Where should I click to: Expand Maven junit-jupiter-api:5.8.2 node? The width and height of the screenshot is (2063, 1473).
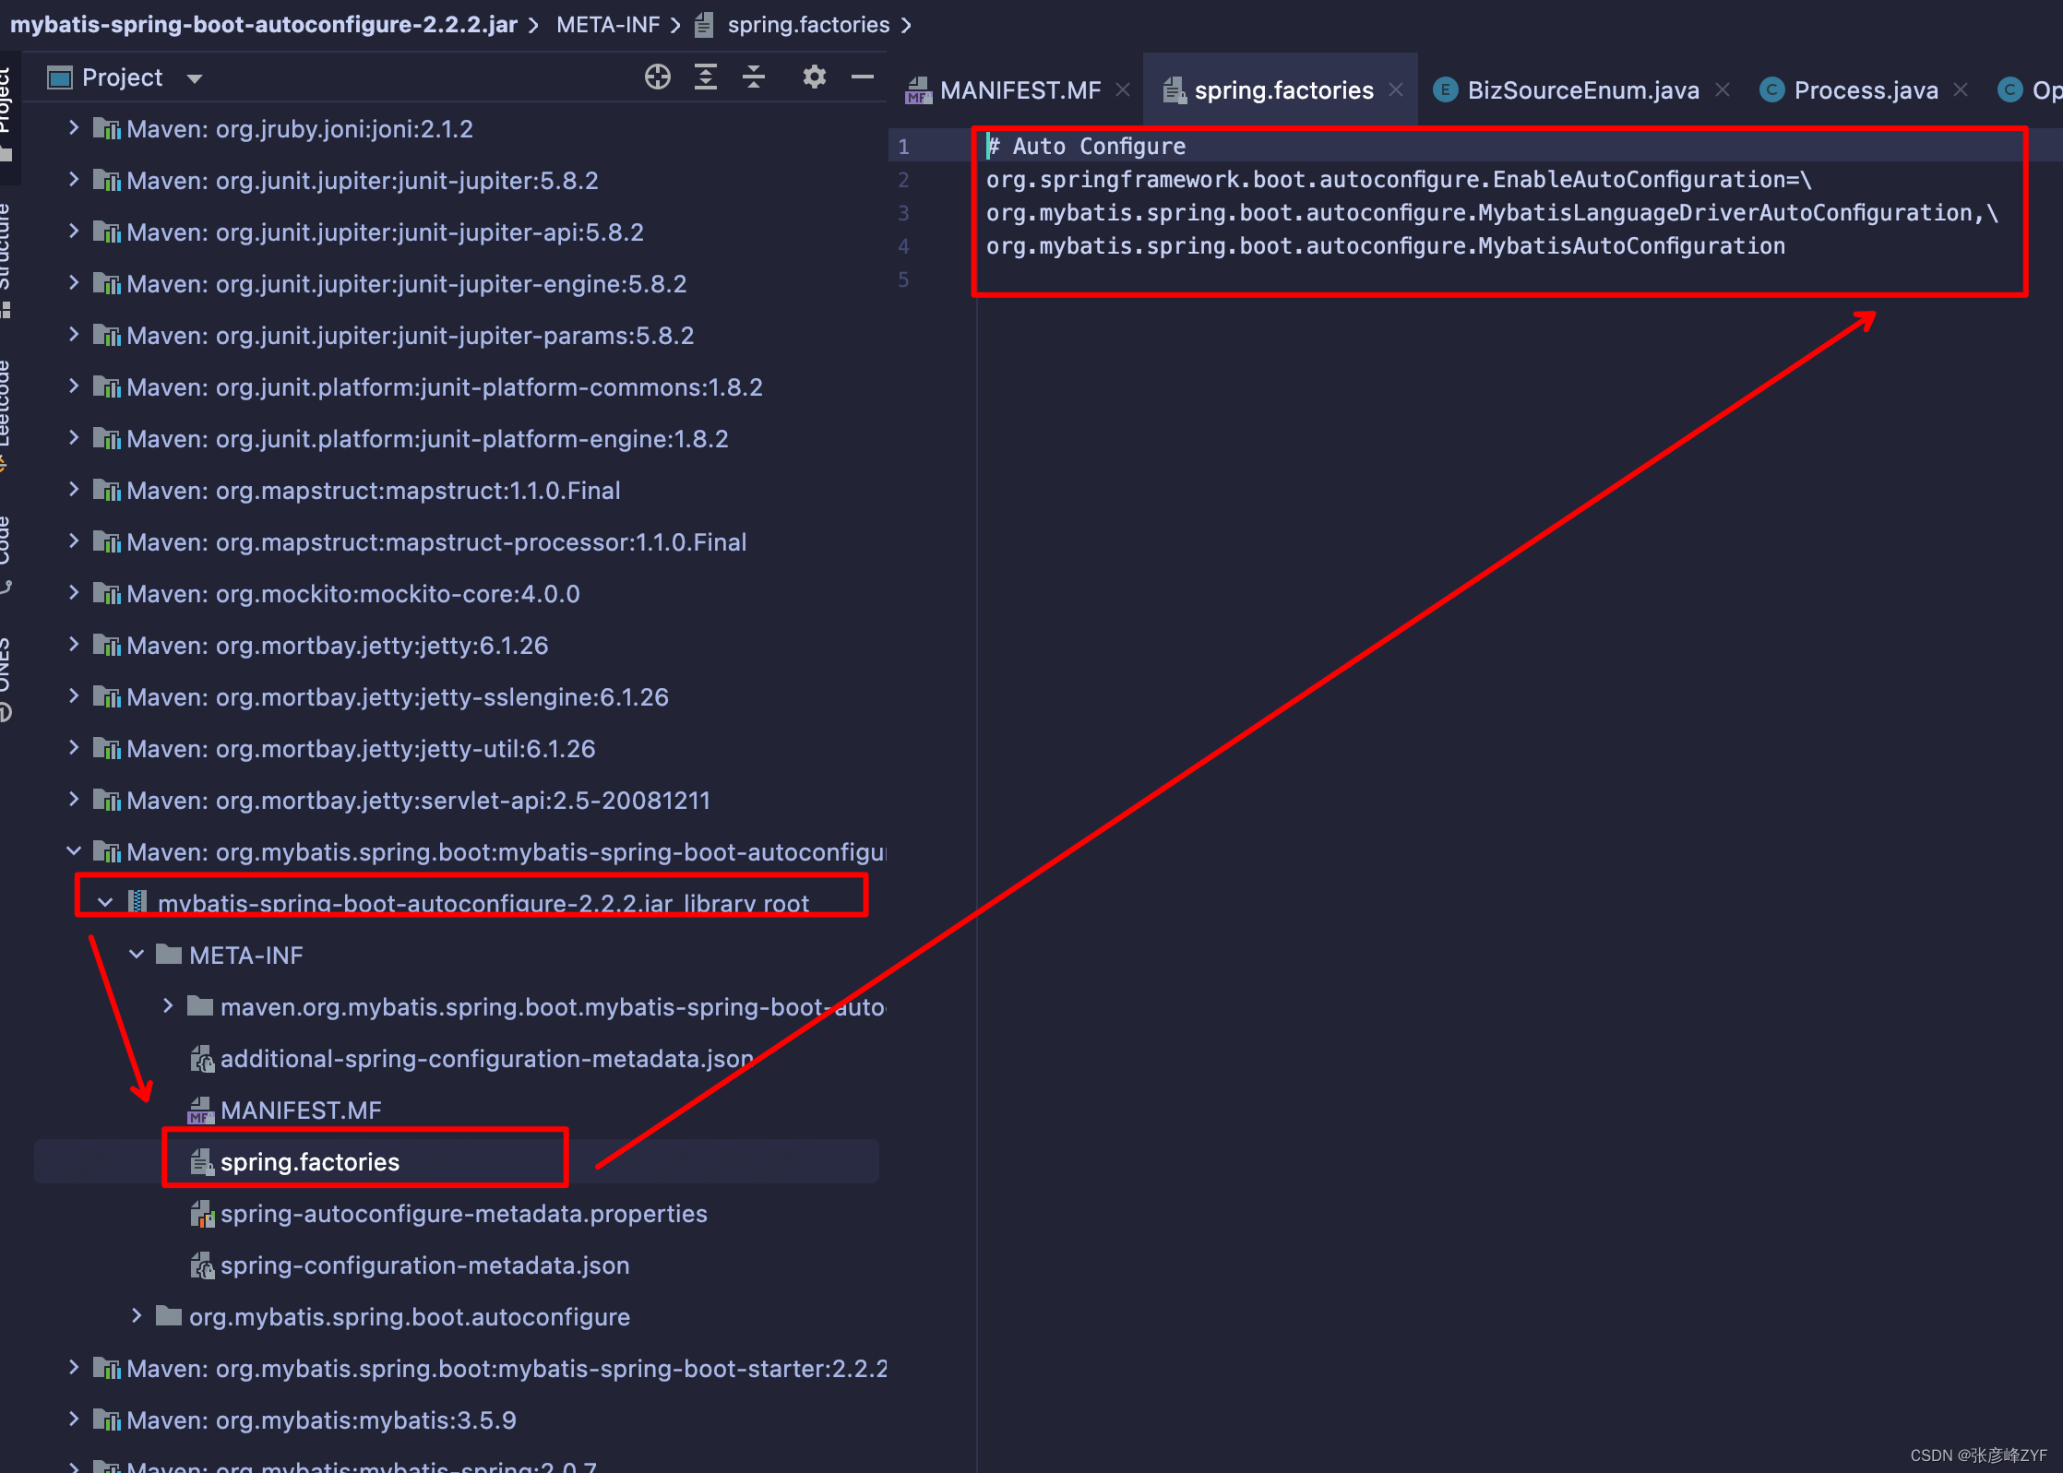[74, 232]
